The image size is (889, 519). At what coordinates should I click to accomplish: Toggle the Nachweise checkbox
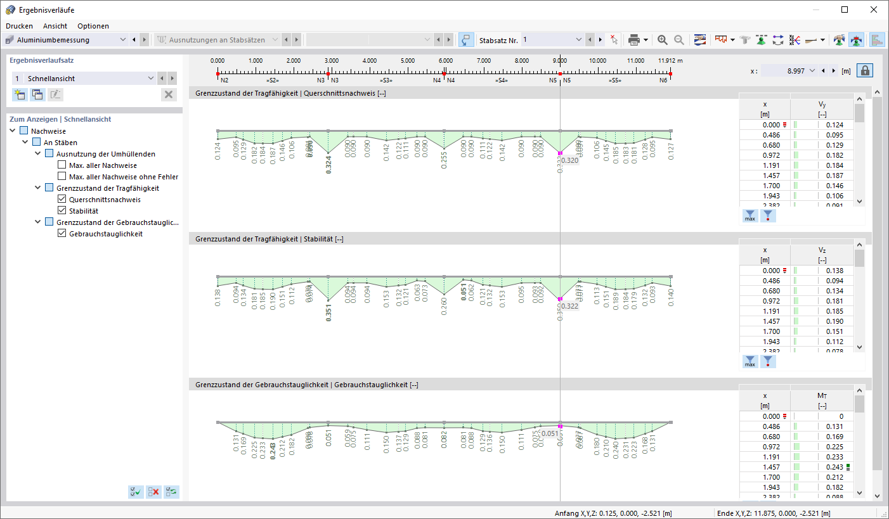[24, 131]
